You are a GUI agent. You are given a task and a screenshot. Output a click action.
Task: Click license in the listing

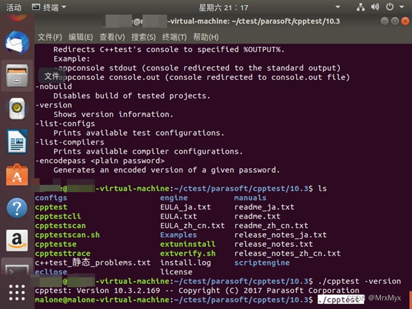[176, 271]
